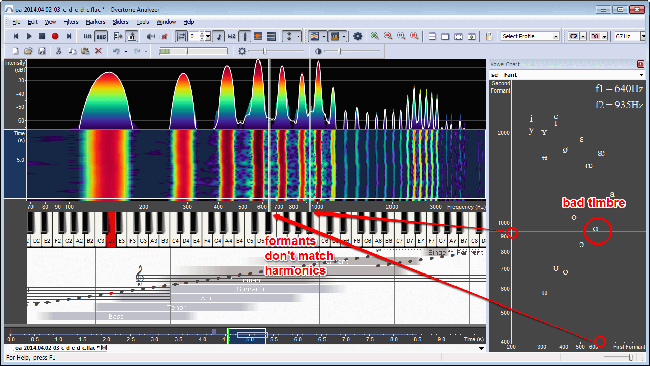Viewport: 650px width, 366px height.
Task: Select the tuning fork pitch reference tool
Action: [245, 36]
